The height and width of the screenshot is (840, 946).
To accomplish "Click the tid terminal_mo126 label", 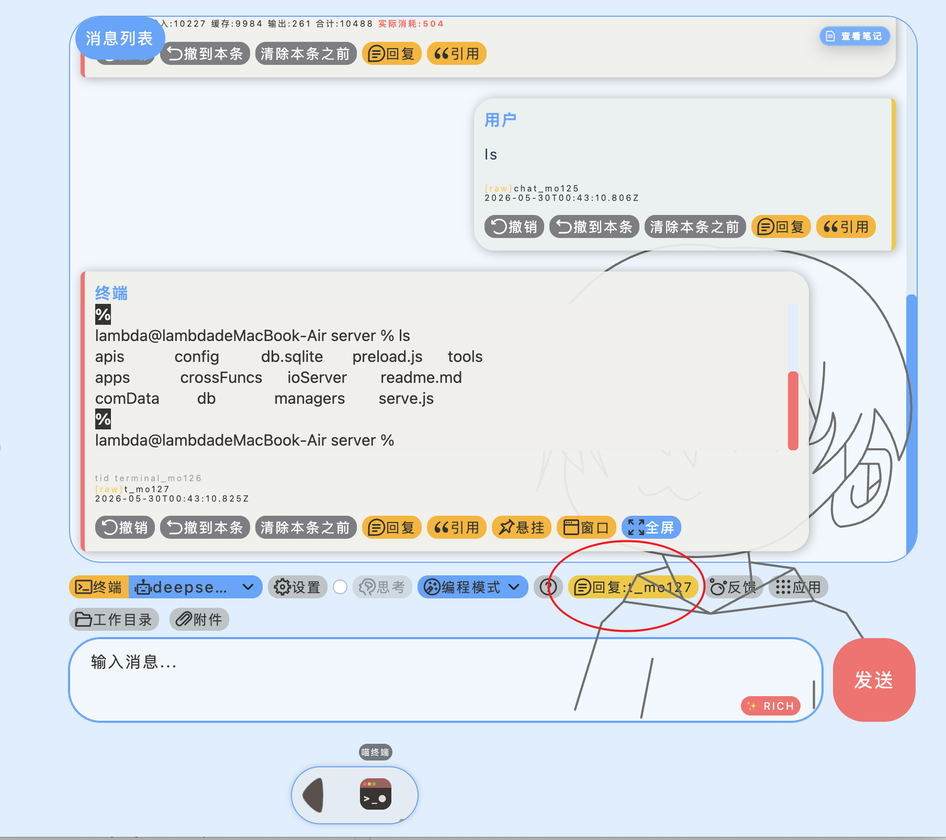I will 148,478.
